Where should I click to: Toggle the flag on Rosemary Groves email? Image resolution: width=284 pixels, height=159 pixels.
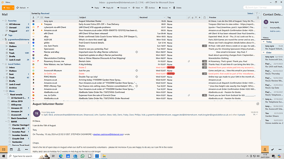pos(38,61)
